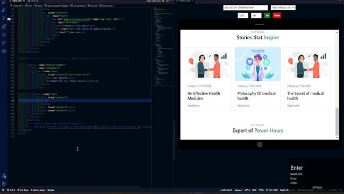Click the breakpoint marker in the editor gutter

click(x=9, y=19)
